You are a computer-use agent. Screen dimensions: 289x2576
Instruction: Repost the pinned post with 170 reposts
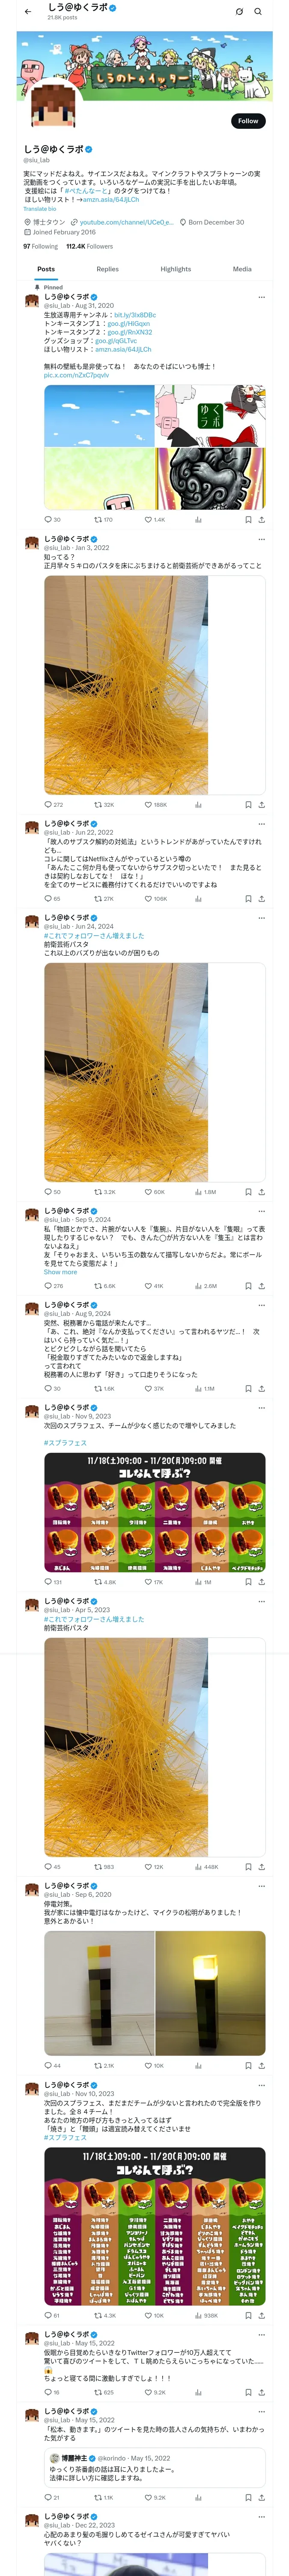click(x=104, y=520)
